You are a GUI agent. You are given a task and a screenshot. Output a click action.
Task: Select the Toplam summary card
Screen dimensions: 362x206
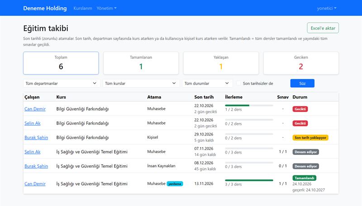click(61, 63)
